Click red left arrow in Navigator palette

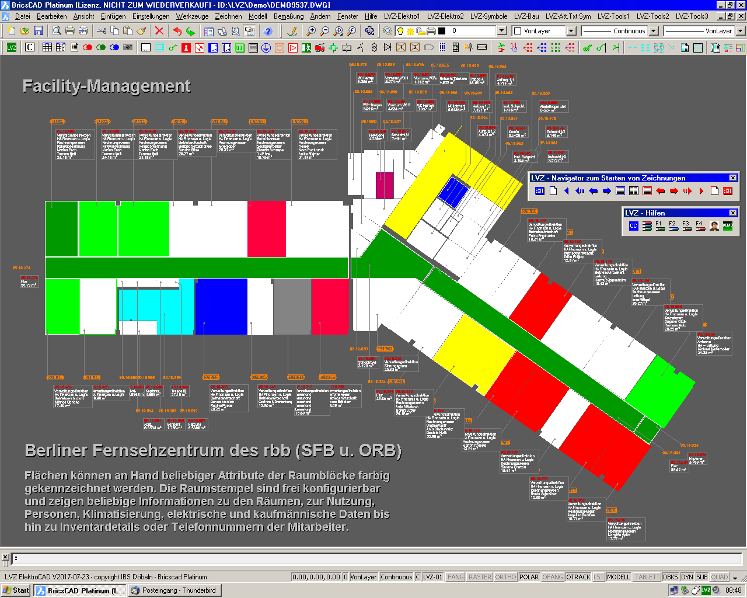(661, 191)
